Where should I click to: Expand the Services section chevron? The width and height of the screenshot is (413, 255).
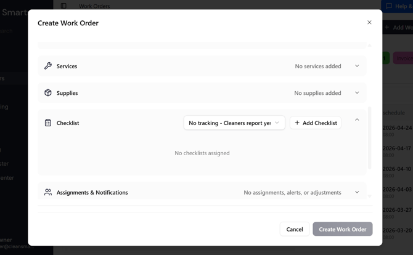pyautogui.click(x=357, y=66)
